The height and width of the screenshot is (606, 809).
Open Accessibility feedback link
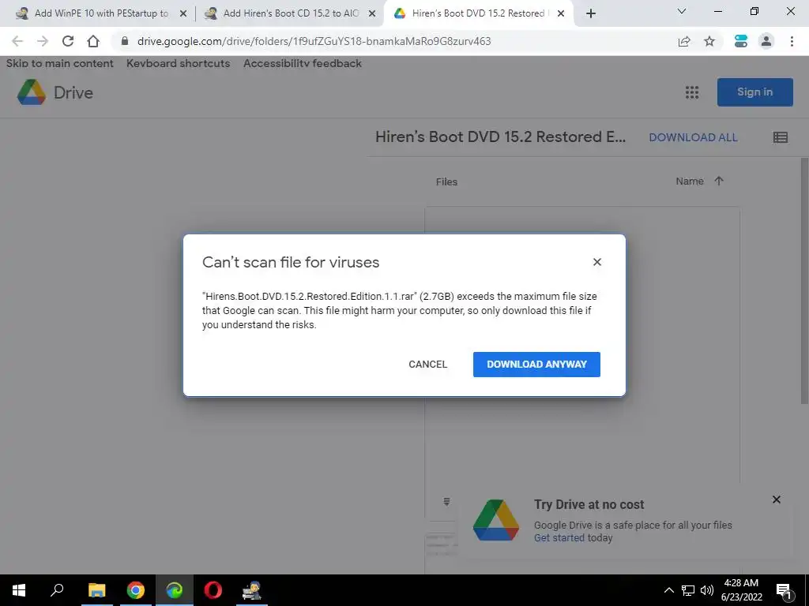coord(303,63)
